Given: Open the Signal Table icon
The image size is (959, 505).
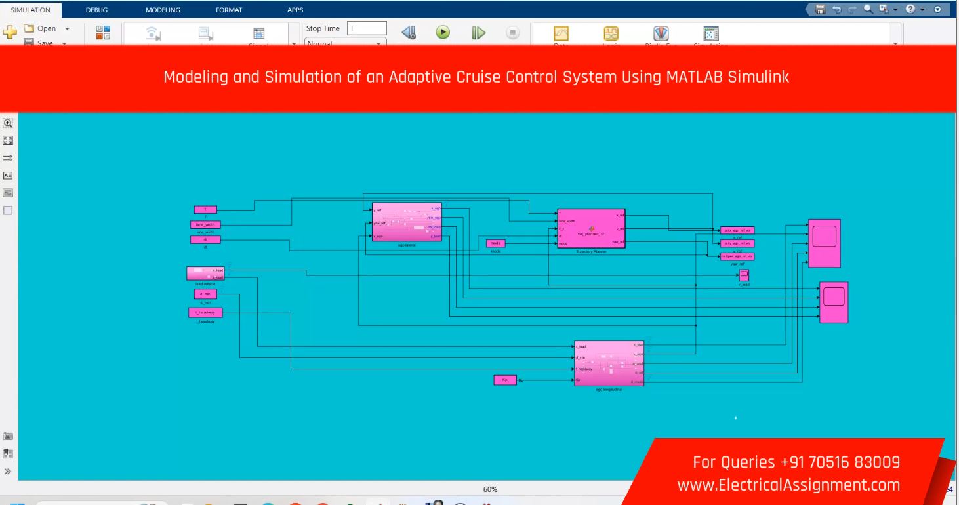Looking at the screenshot, I should coord(258,35).
